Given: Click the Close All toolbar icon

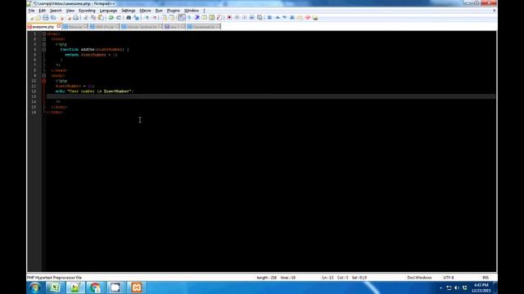Looking at the screenshot, I should [69, 18].
